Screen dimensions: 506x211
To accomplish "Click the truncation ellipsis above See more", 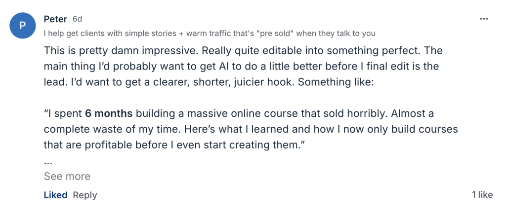I will point(48,162).
